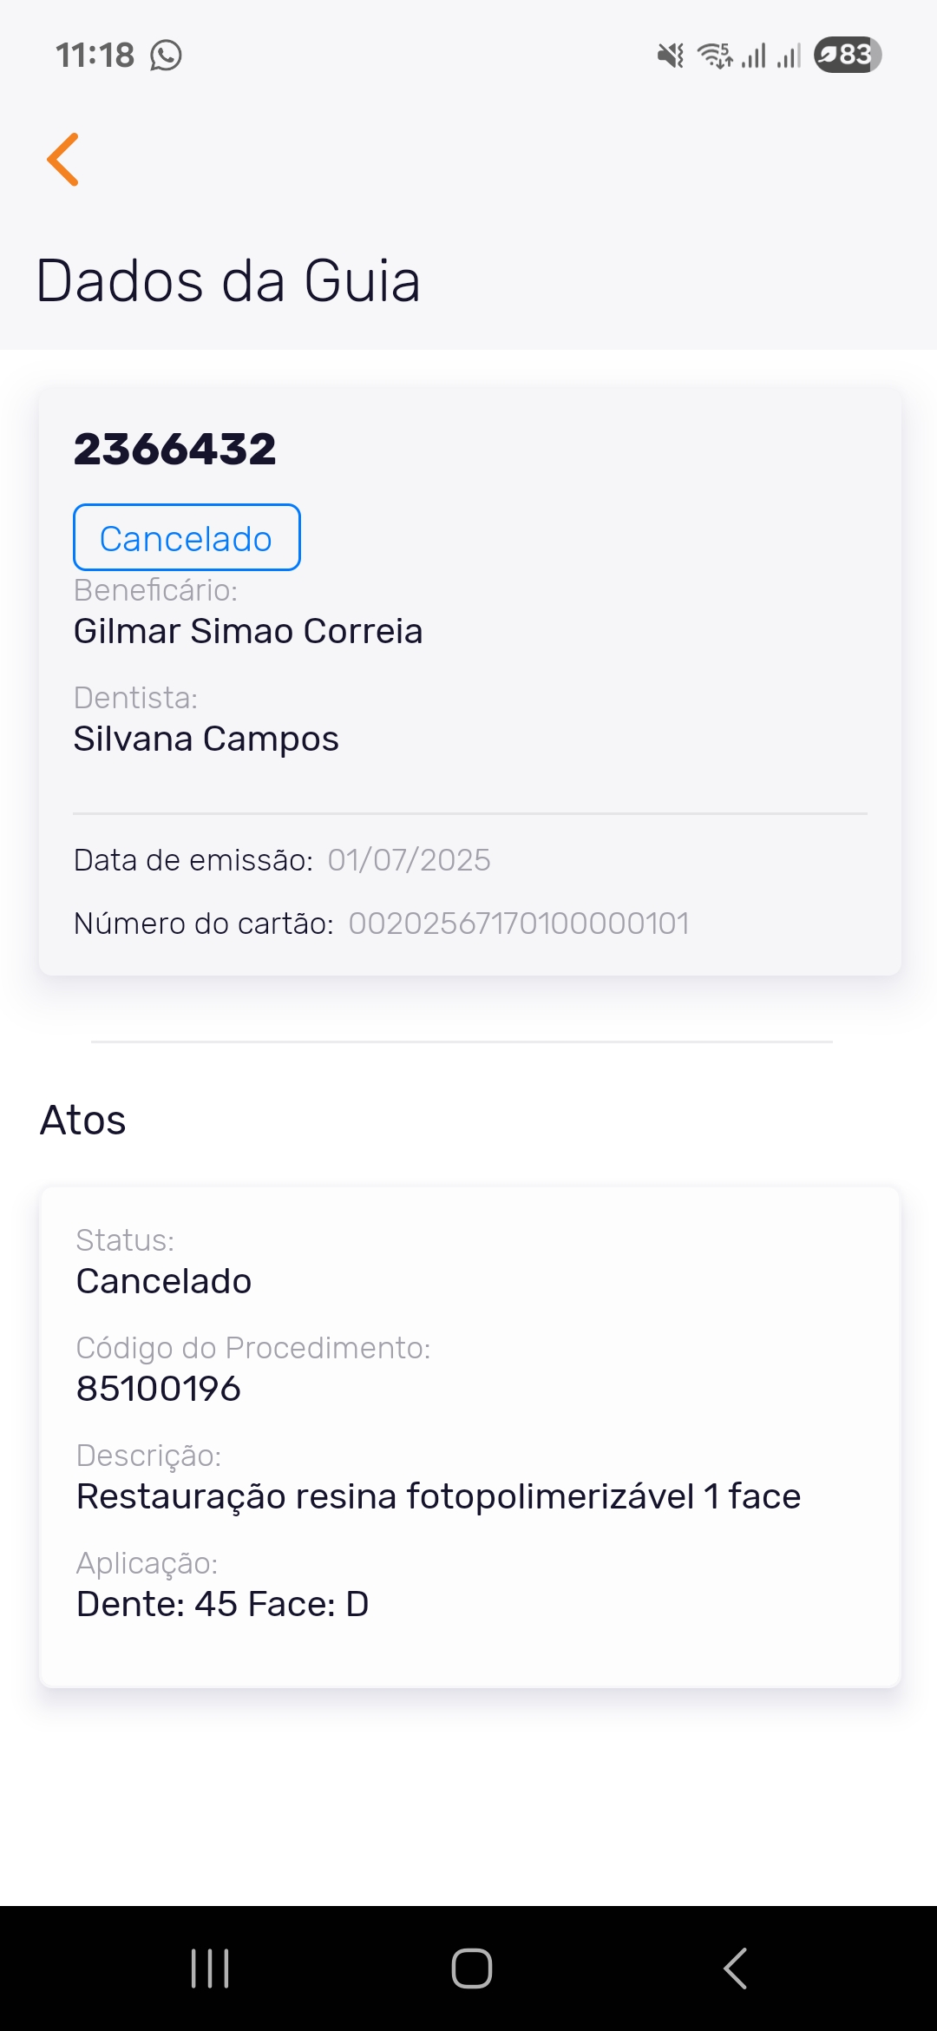The height and width of the screenshot is (2031, 937).
Task: Select beneficiary name Gilmar Simao Correia
Action: point(248,631)
